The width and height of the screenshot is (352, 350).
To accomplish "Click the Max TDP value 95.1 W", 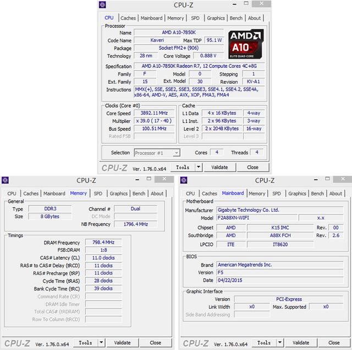I will pyautogui.click(x=214, y=40).
